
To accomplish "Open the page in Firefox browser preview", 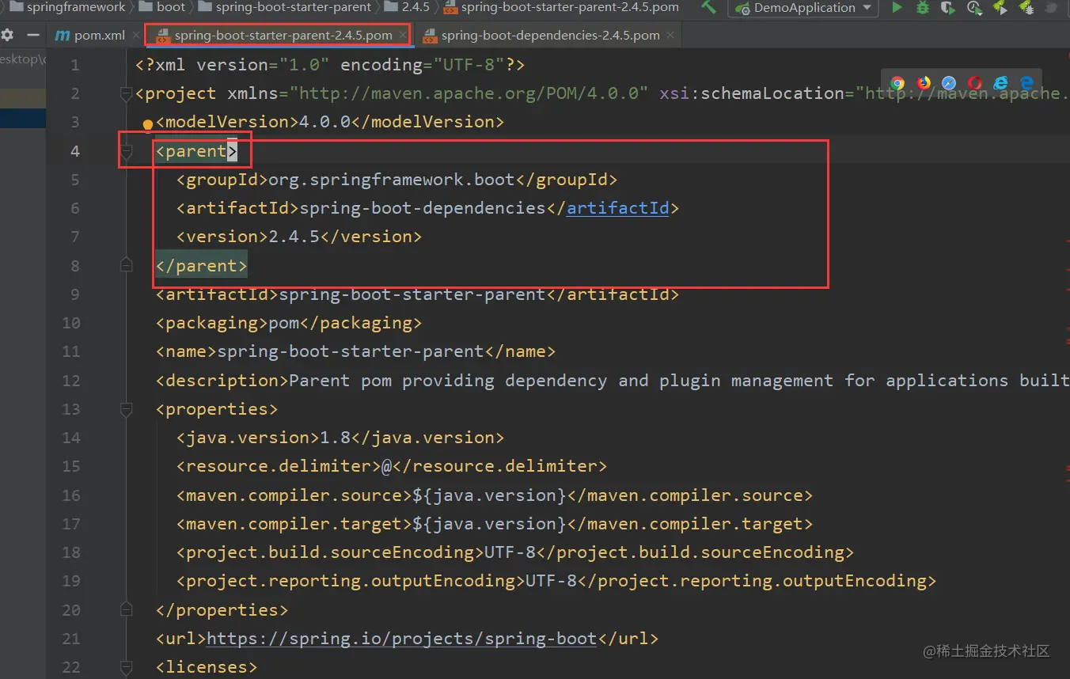I will click(x=924, y=82).
